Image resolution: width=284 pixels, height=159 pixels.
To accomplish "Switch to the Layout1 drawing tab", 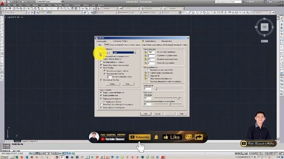I will coord(25,141).
